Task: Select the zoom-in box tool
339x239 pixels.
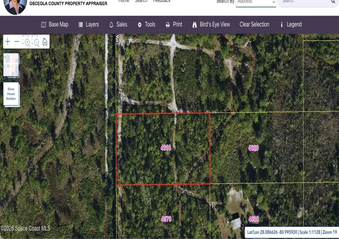Action: [x=26, y=41]
